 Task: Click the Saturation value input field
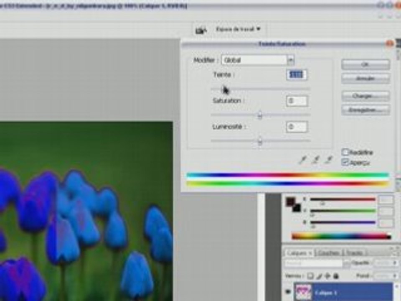click(297, 101)
